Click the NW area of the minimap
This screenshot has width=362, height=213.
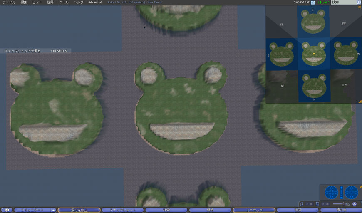[x=345, y=85]
